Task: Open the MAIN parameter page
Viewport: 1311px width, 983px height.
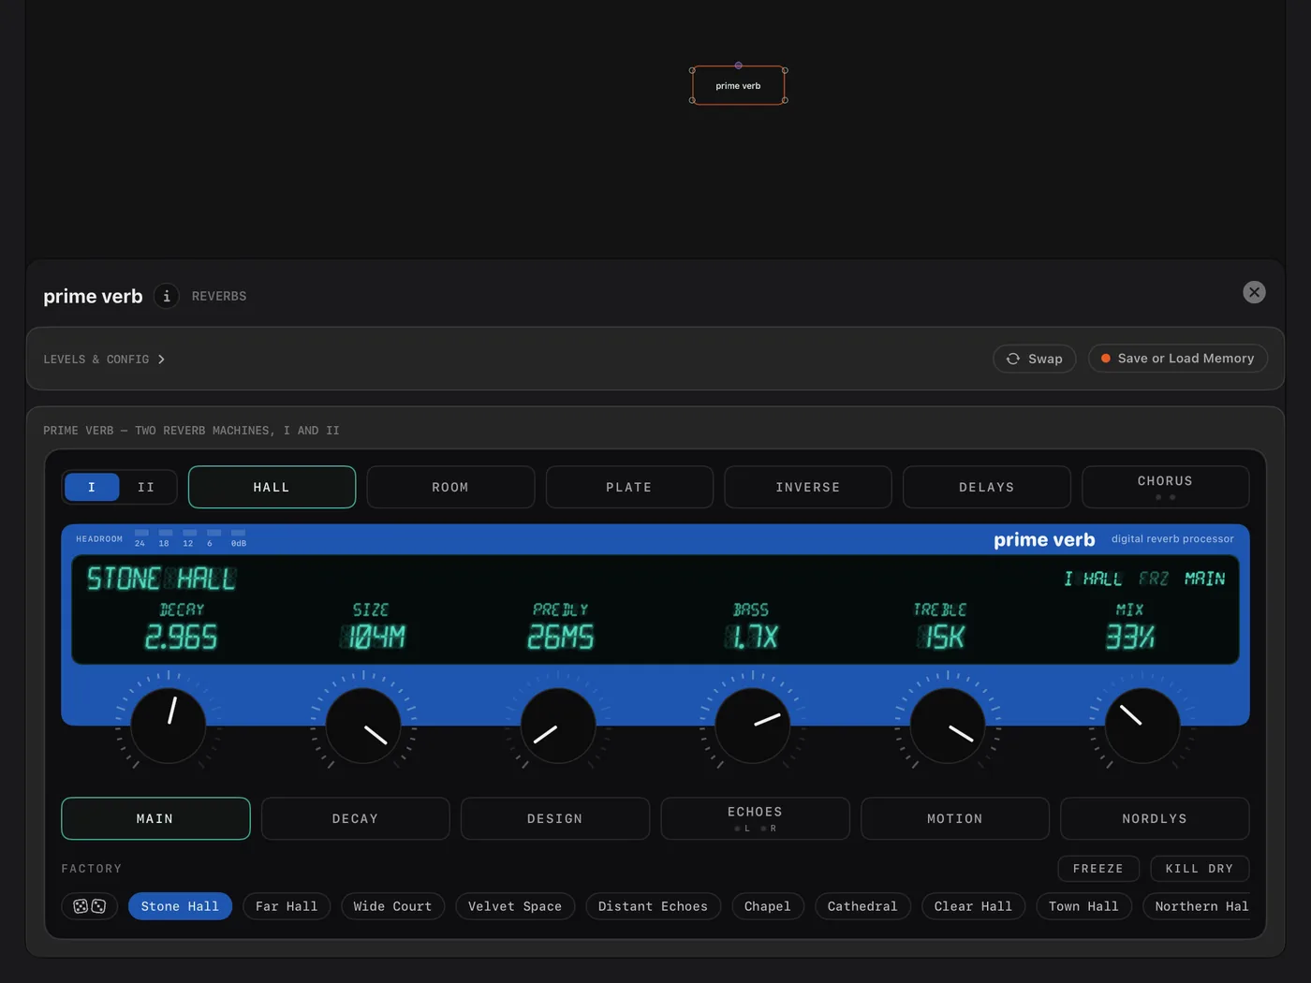Action: click(x=155, y=818)
